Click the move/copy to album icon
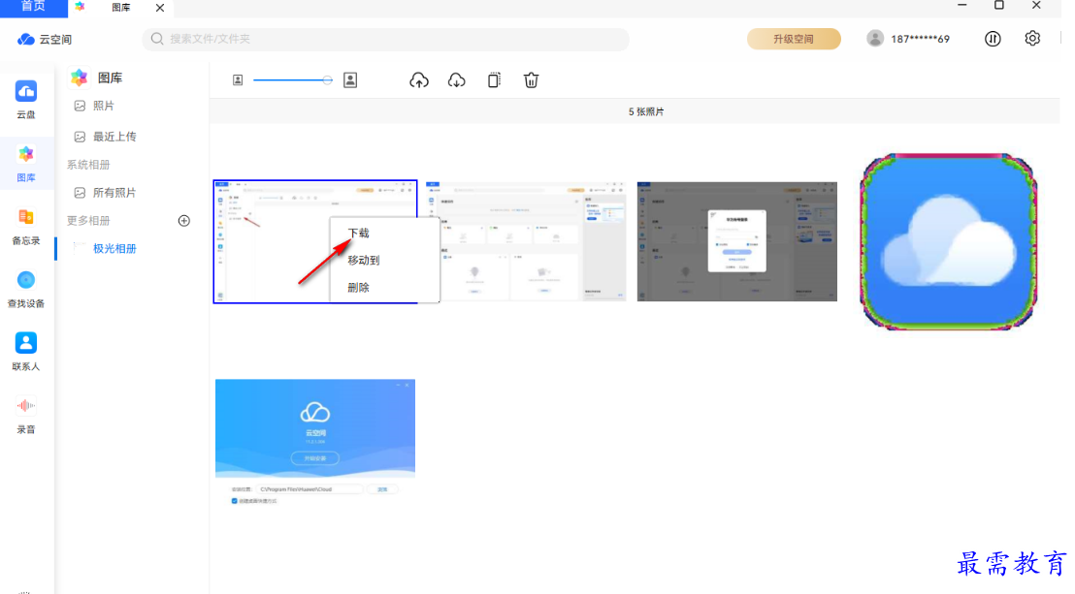The image size is (1075, 594). [494, 80]
